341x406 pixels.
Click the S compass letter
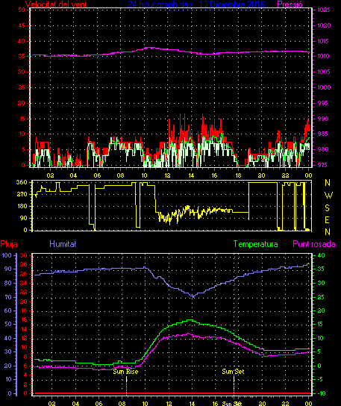327,208
